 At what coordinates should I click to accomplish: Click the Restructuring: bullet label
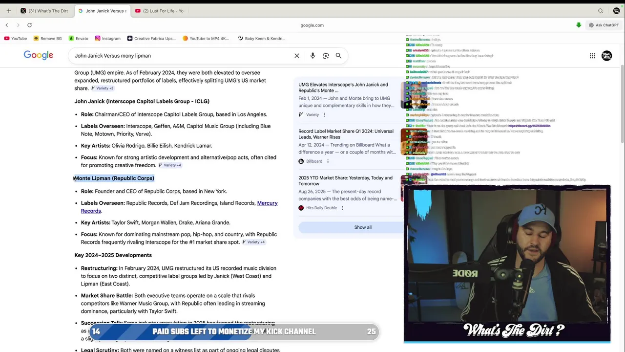pos(99,268)
